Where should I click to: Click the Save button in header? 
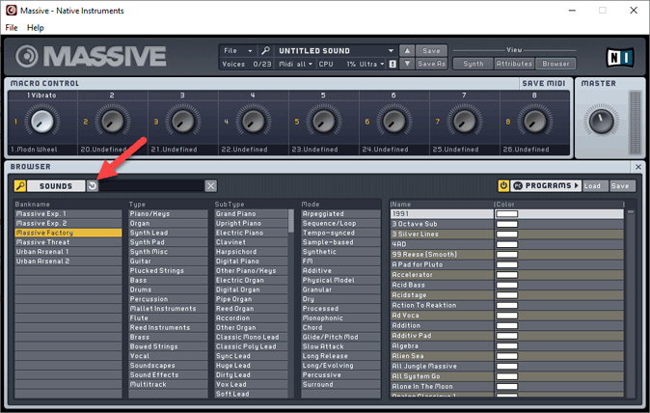(431, 50)
